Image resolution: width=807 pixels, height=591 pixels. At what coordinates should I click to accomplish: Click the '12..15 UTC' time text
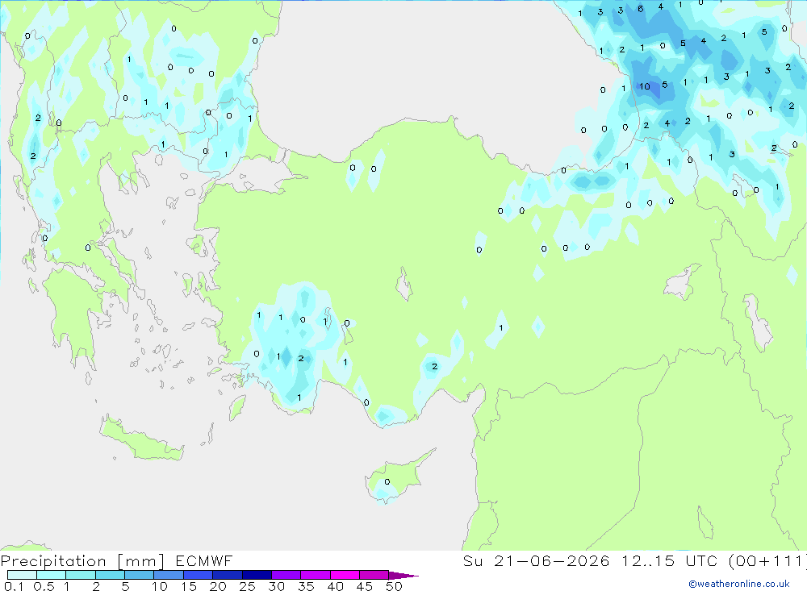[669, 561]
